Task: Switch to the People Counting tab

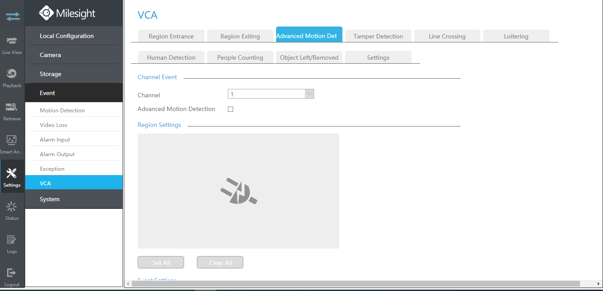Action: click(240, 57)
